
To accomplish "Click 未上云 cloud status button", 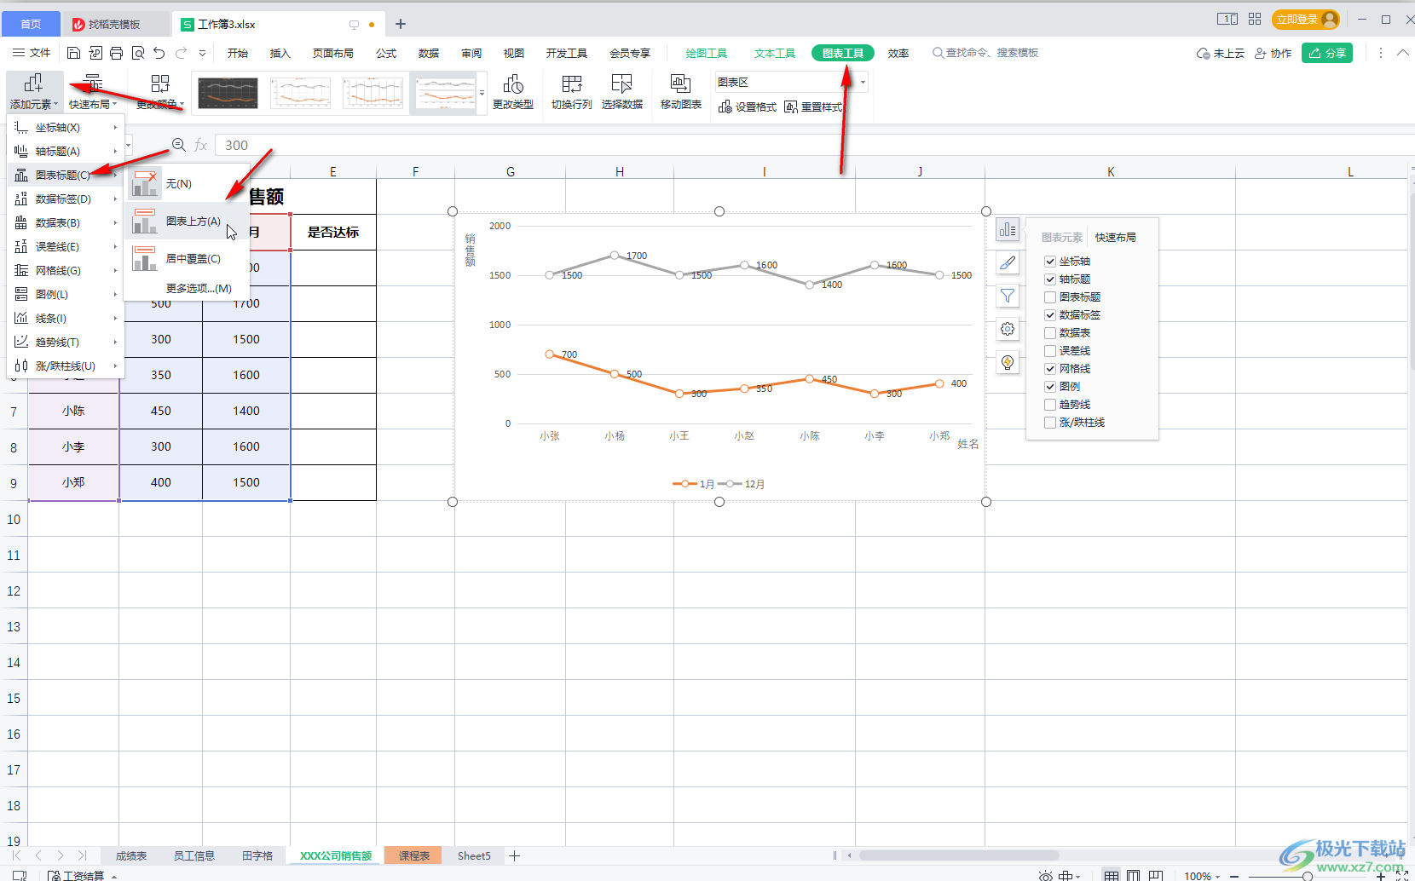I will coord(1220,53).
